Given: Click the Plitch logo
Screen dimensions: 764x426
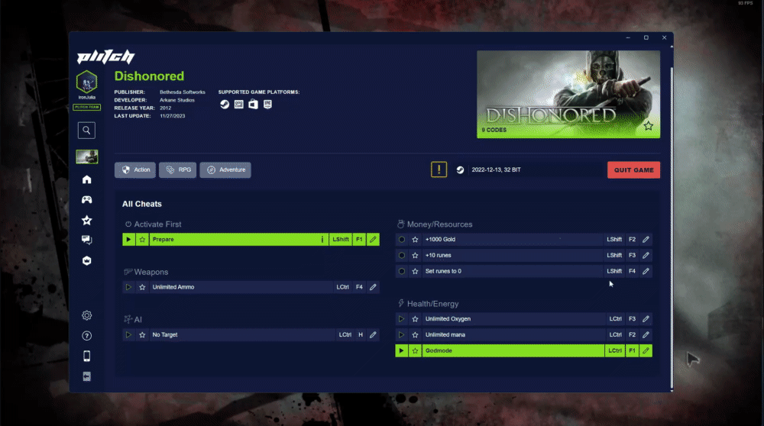Looking at the screenshot, I should point(105,56).
